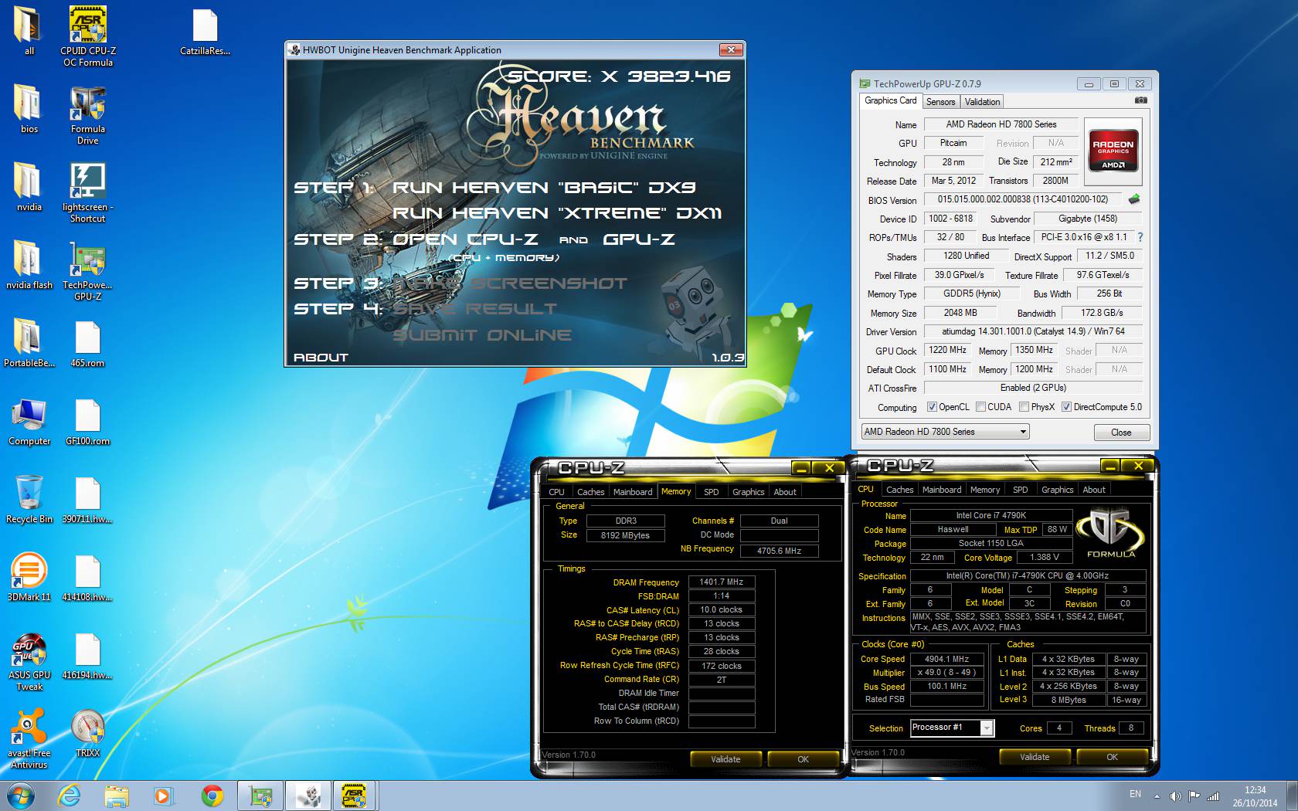Click GPU-Z link in Heaven step 2
The width and height of the screenshot is (1298, 811).
point(639,239)
